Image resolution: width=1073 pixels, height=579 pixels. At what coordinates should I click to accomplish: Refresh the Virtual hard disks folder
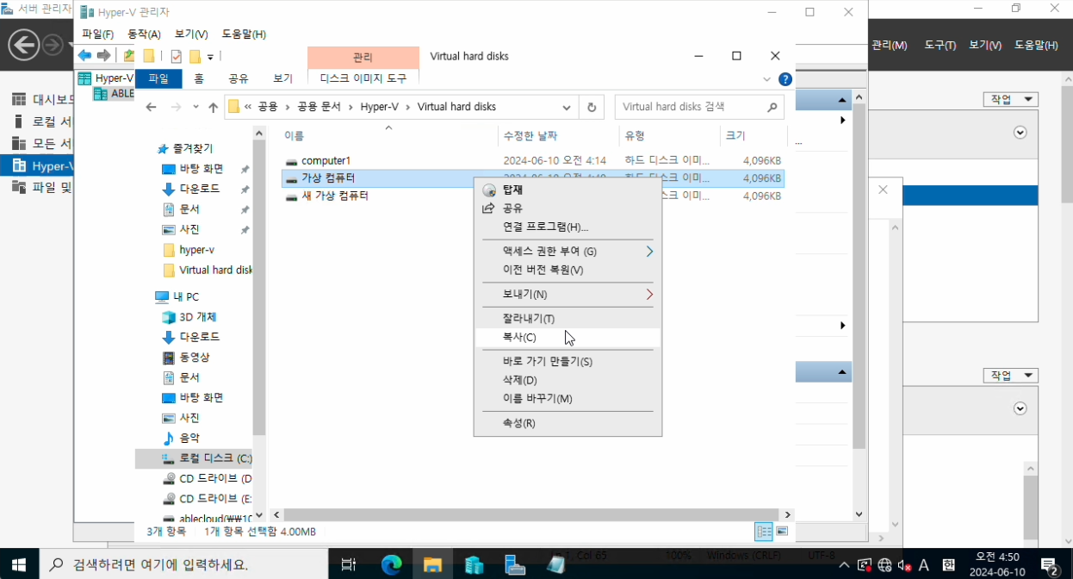pyautogui.click(x=592, y=108)
